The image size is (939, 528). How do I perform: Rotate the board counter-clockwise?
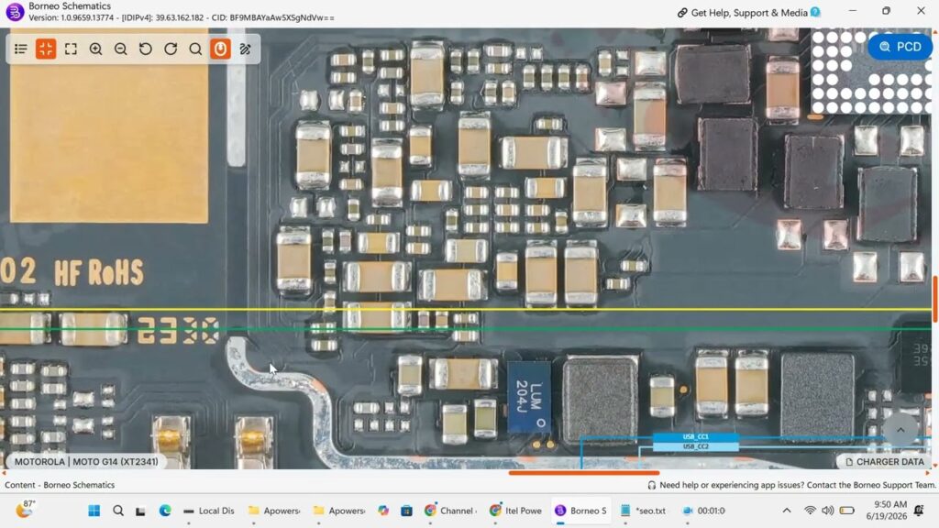[146, 49]
